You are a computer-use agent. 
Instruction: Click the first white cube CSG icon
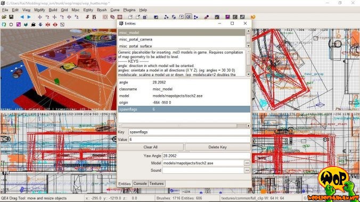click(x=130, y=17)
